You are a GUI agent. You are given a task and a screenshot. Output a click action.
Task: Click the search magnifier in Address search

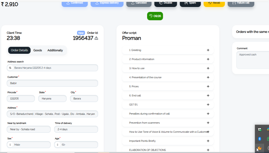tap(10, 68)
